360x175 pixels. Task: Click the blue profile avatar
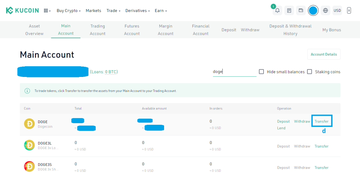313,11
